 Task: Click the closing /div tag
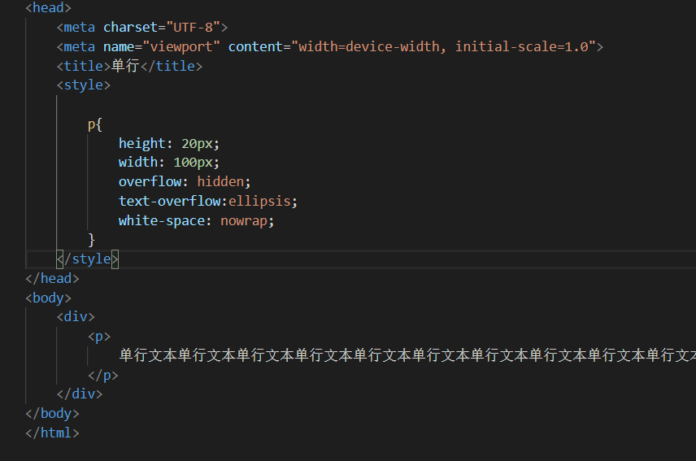coord(80,394)
